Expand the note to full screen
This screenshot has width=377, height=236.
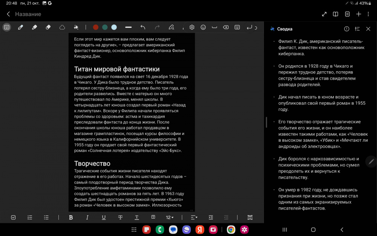click(x=324, y=14)
